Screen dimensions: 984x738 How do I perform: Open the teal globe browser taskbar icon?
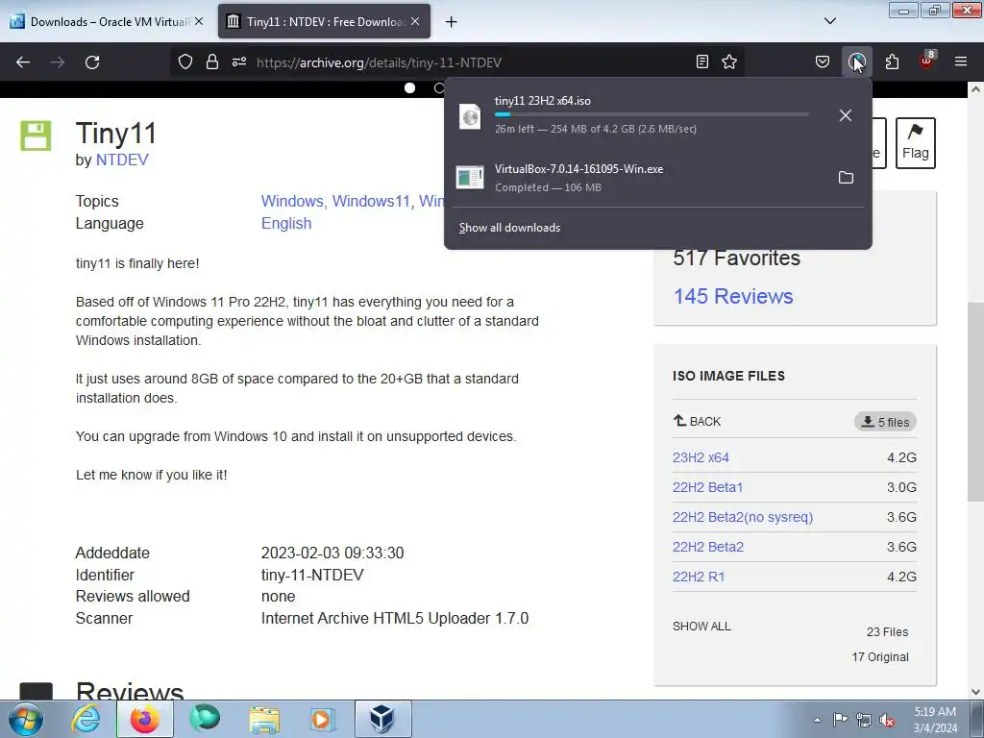[x=204, y=719]
